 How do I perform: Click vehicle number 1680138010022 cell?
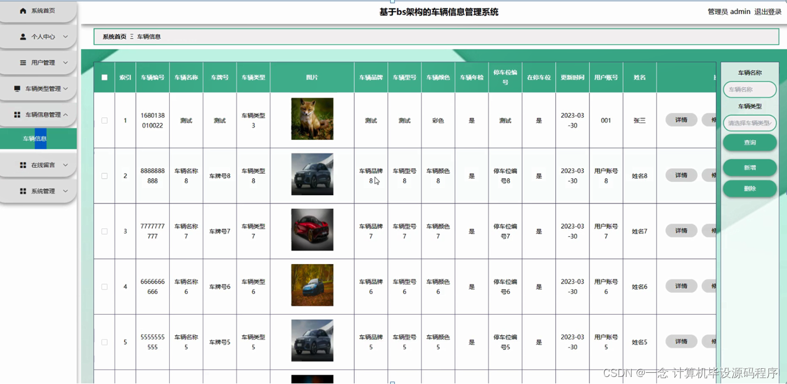click(x=153, y=121)
